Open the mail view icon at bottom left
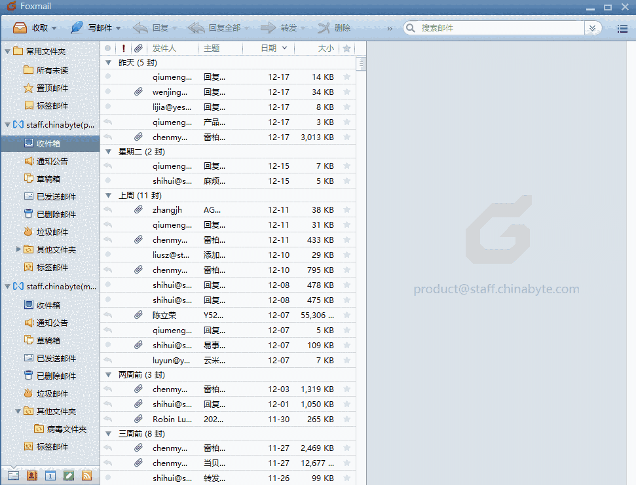The width and height of the screenshot is (636, 485). pos(13,475)
